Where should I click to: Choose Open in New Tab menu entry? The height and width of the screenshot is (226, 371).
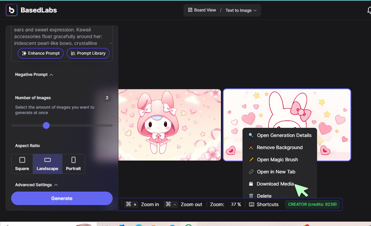[x=280, y=172]
